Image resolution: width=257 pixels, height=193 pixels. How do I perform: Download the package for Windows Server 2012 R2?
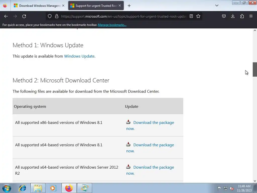[150, 170]
